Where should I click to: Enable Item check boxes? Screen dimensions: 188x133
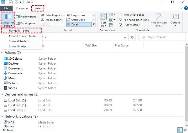click(131, 15)
